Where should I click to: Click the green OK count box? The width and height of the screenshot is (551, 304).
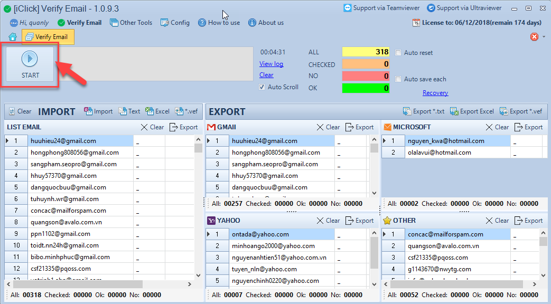tap(366, 88)
